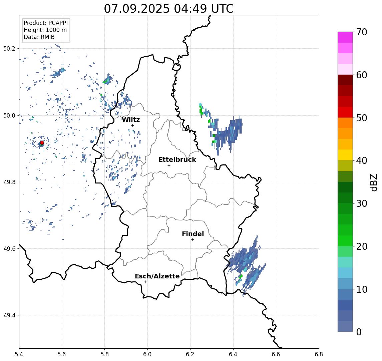Image resolution: width=382 pixels, height=361 pixels.
Task: Click the latitude axis label 49.8
Action: (9, 182)
